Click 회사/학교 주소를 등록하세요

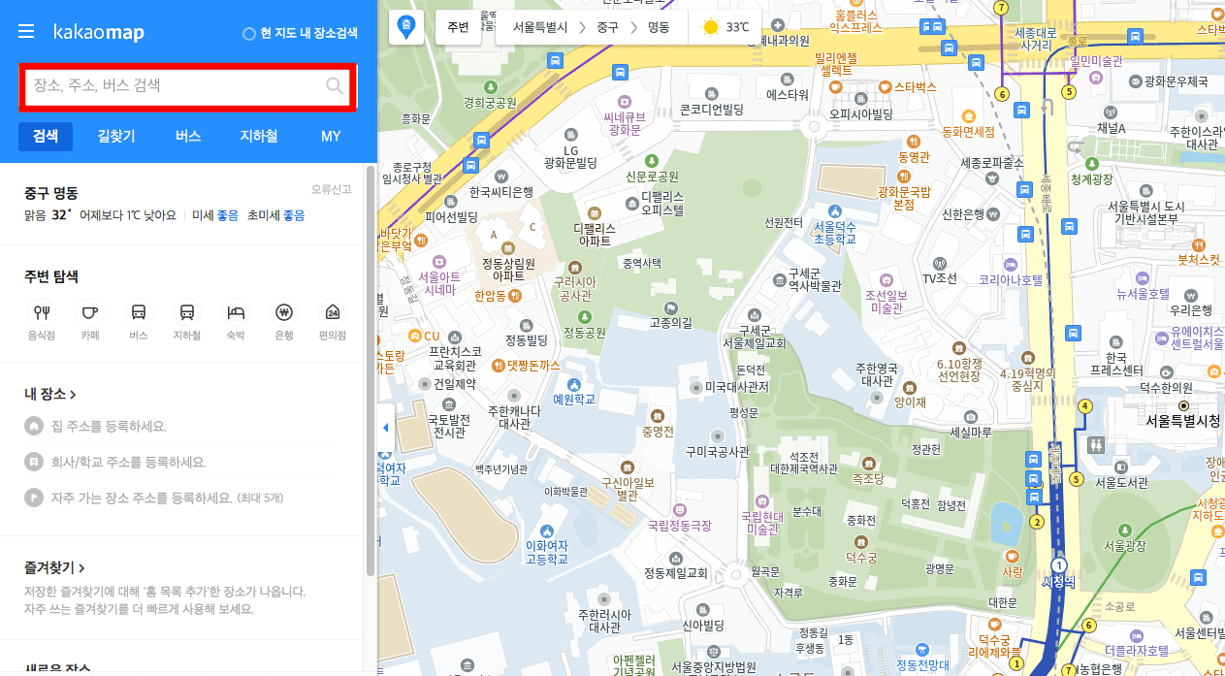[x=128, y=462]
